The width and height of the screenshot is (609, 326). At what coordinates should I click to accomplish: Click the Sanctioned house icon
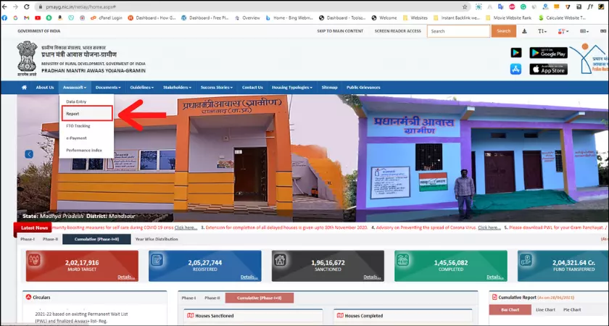(x=280, y=259)
